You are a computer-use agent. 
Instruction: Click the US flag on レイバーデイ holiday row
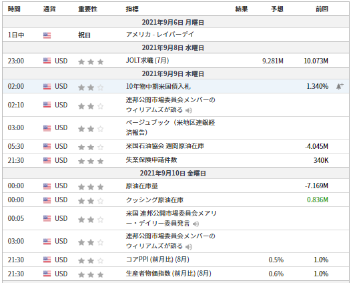coord(47,35)
